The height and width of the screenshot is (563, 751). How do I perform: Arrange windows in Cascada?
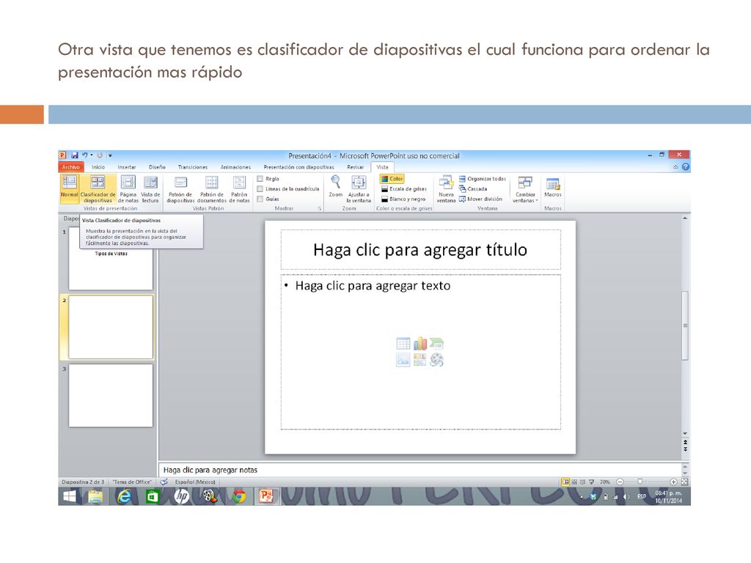[473, 188]
